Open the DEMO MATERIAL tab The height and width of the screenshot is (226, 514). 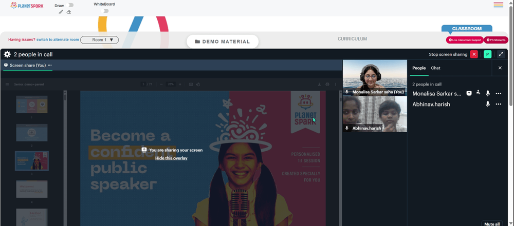coord(223,42)
